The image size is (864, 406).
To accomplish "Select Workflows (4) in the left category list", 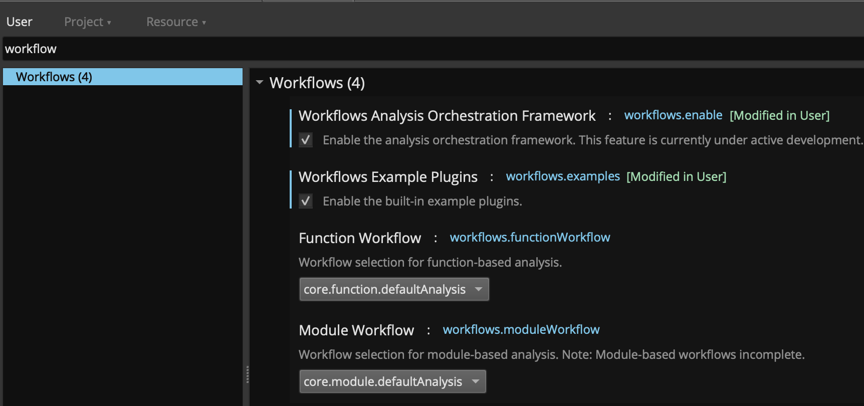I will [x=123, y=77].
